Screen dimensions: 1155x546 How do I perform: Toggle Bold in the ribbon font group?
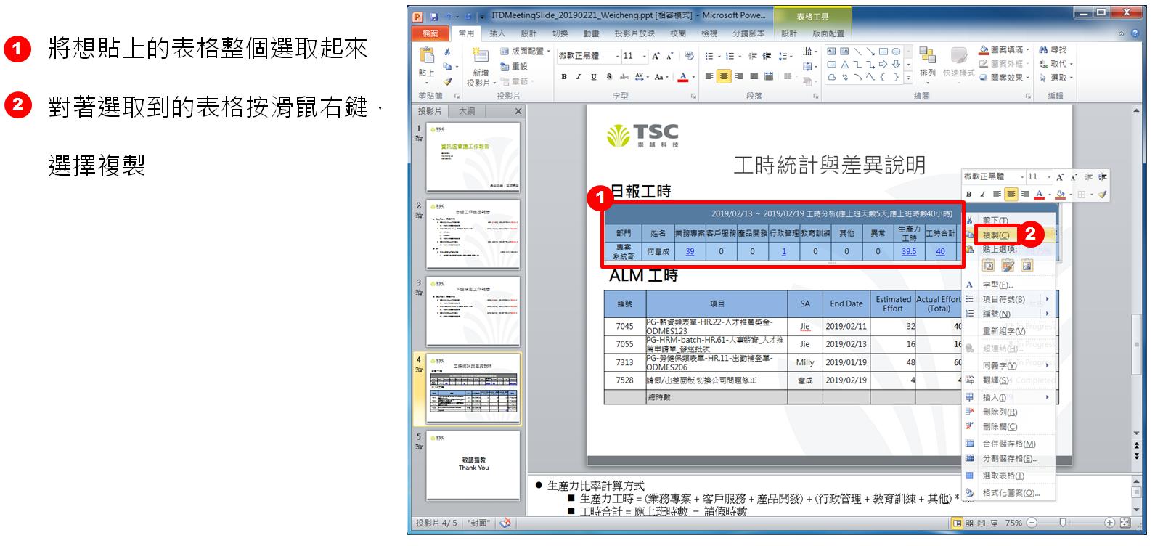click(564, 76)
